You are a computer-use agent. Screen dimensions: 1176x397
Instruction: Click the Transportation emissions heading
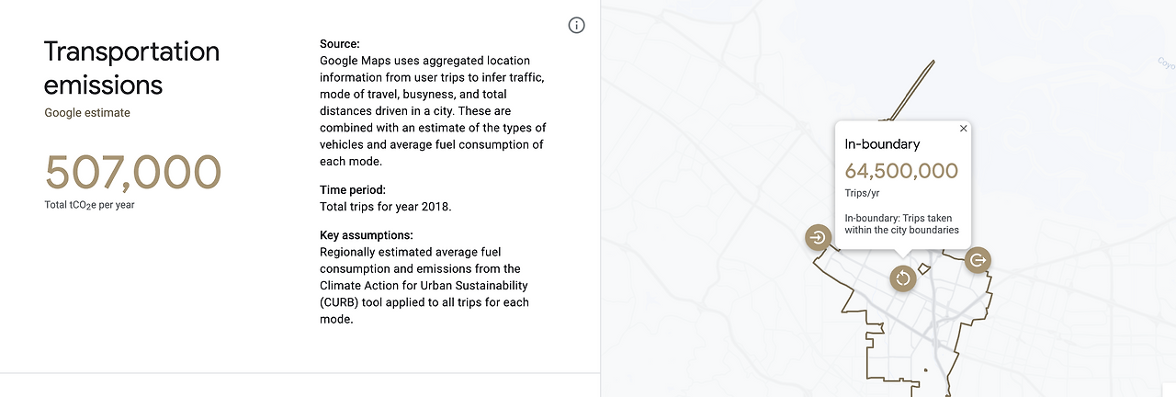pyautogui.click(x=131, y=68)
